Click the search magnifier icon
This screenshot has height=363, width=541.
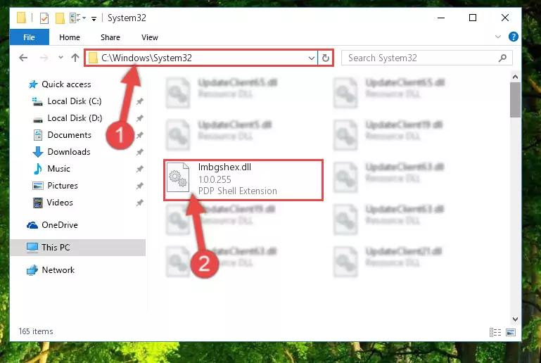click(503, 58)
